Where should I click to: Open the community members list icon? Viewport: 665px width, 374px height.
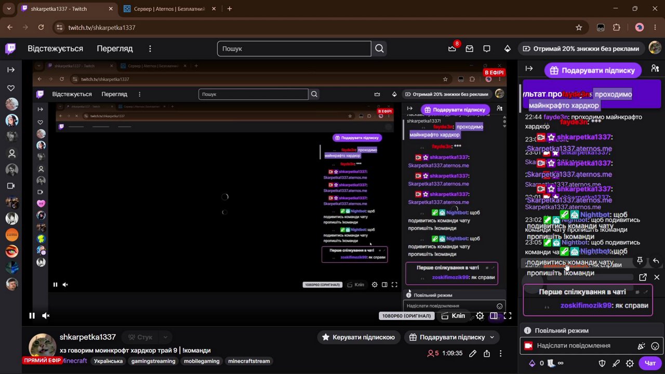(655, 69)
